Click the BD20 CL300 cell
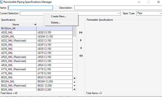The image size is (162, 97). (55, 77)
